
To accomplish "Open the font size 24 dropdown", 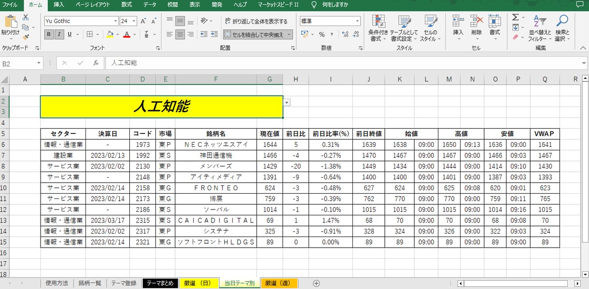I will (x=134, y=21).
